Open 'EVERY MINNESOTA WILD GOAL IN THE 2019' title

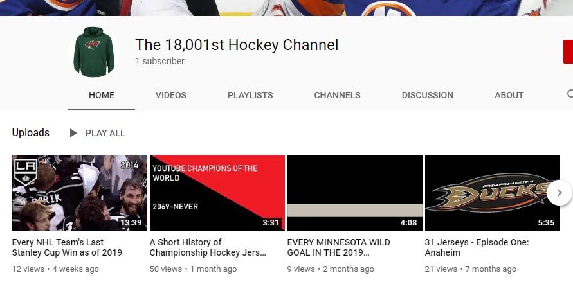click(x=338, y=247)
